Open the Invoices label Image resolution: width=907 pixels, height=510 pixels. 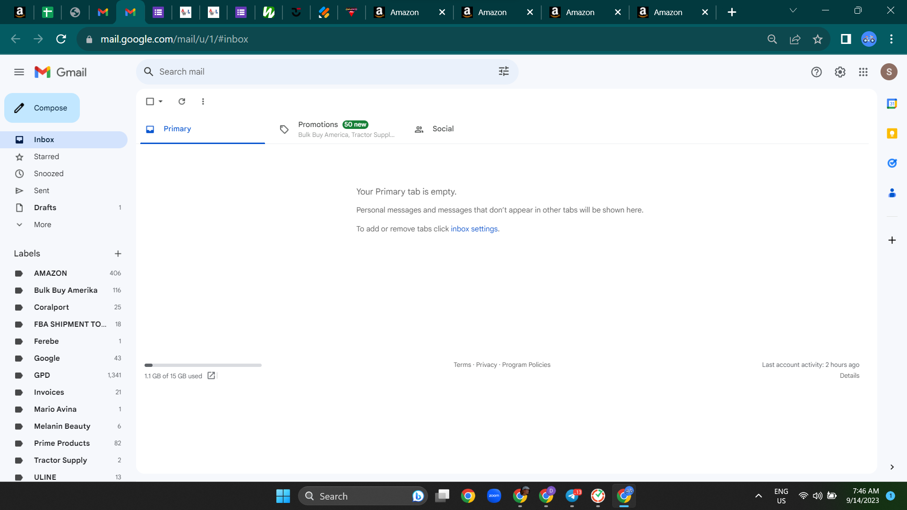coord(64,392)
